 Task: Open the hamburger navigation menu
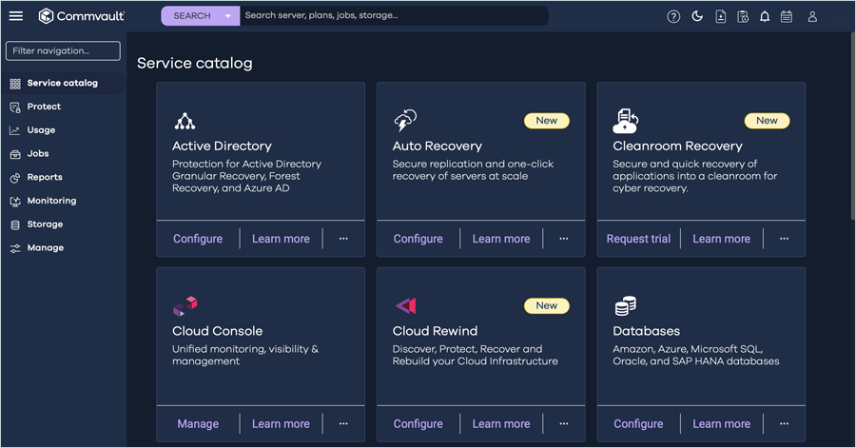pyautogui.click(x=16, y=16)
